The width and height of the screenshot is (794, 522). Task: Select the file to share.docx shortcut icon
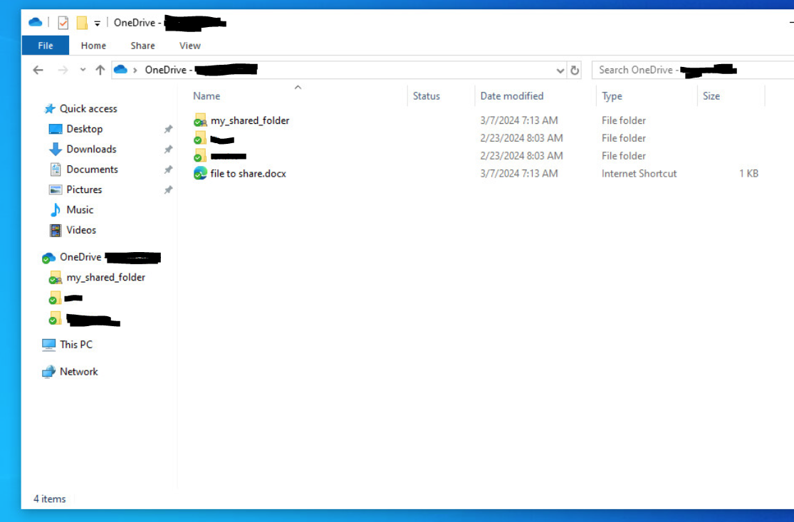click(200, 174)
